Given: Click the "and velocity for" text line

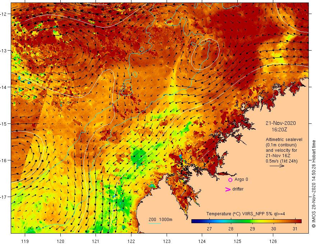Looking at the screenshot, I should tap(281, 150).
